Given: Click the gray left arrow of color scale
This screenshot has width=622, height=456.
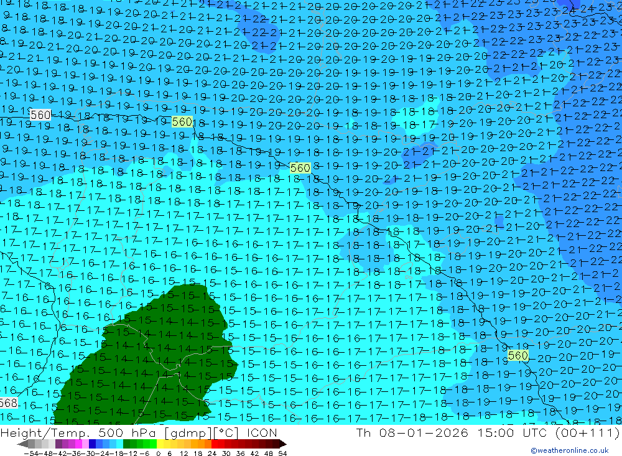Looking at the screenshot, I should click(22, 444).
